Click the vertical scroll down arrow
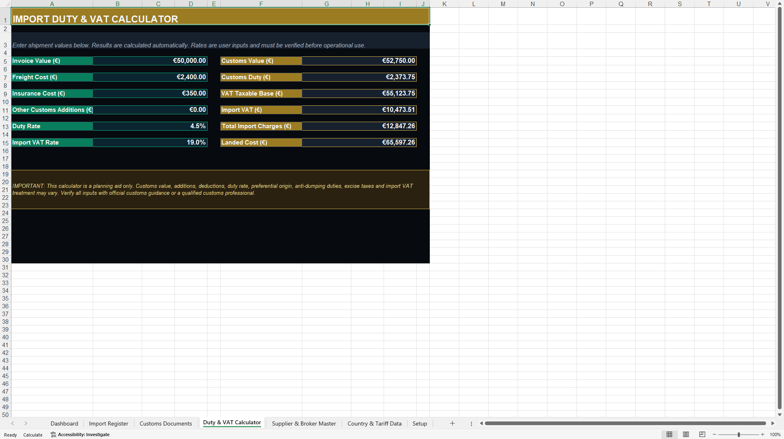The image size is (784, 439). 780,414
